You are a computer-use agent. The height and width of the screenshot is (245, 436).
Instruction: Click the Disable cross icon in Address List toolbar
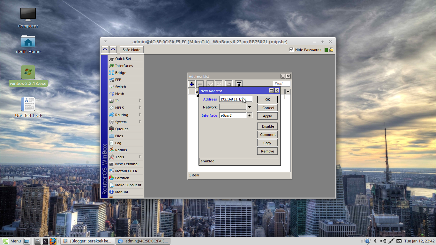pos(218,84)
